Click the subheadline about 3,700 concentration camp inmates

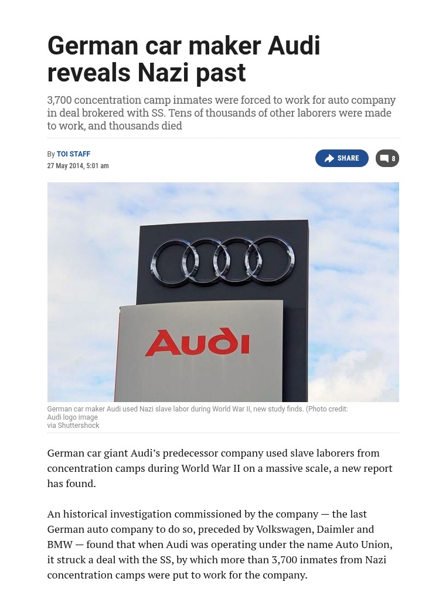click(221, 113)
